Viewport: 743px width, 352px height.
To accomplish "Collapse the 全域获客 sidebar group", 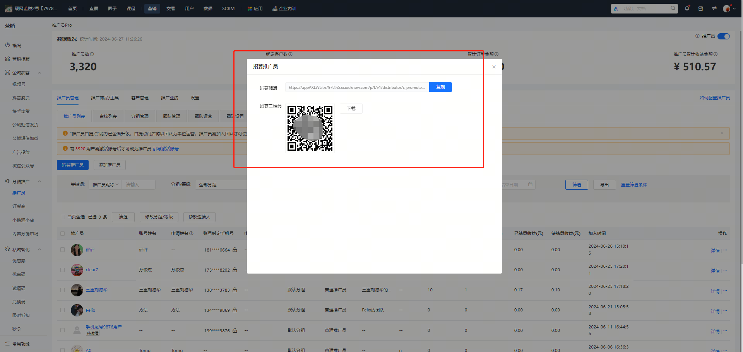I will [39, 73].
